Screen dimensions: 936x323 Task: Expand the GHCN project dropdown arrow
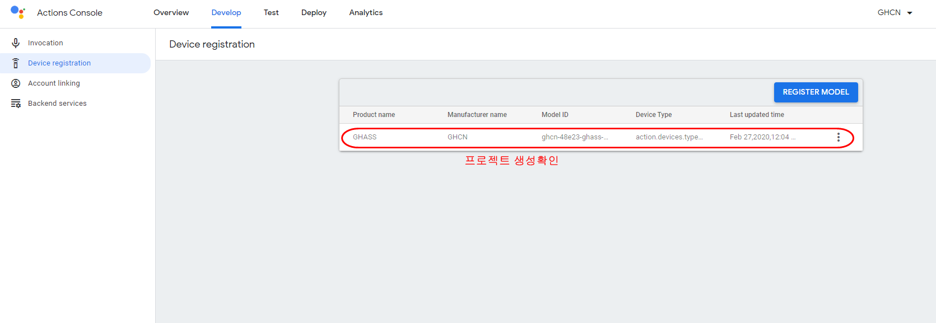pos(910,13)
